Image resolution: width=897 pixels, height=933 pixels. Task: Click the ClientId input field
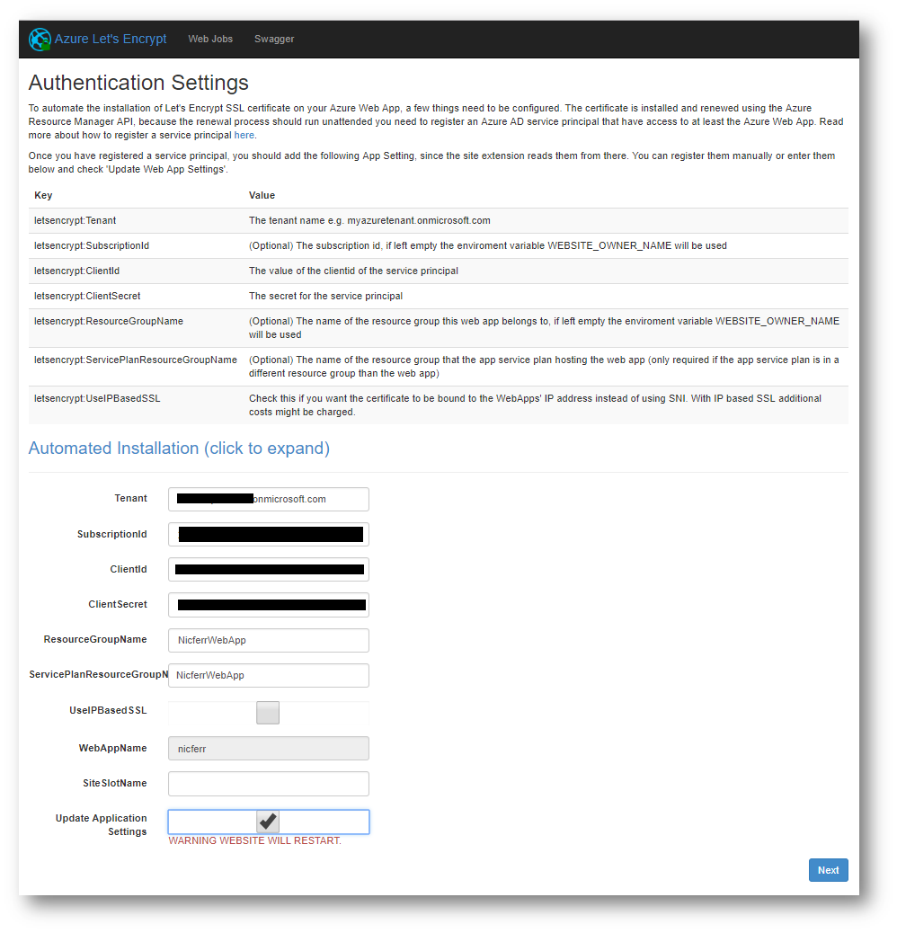click(x=269, y=569)
